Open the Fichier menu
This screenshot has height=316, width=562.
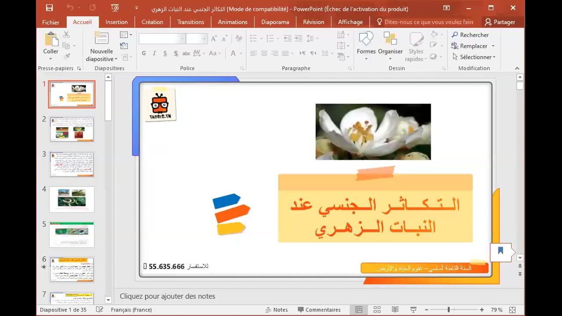coord(51,22)
